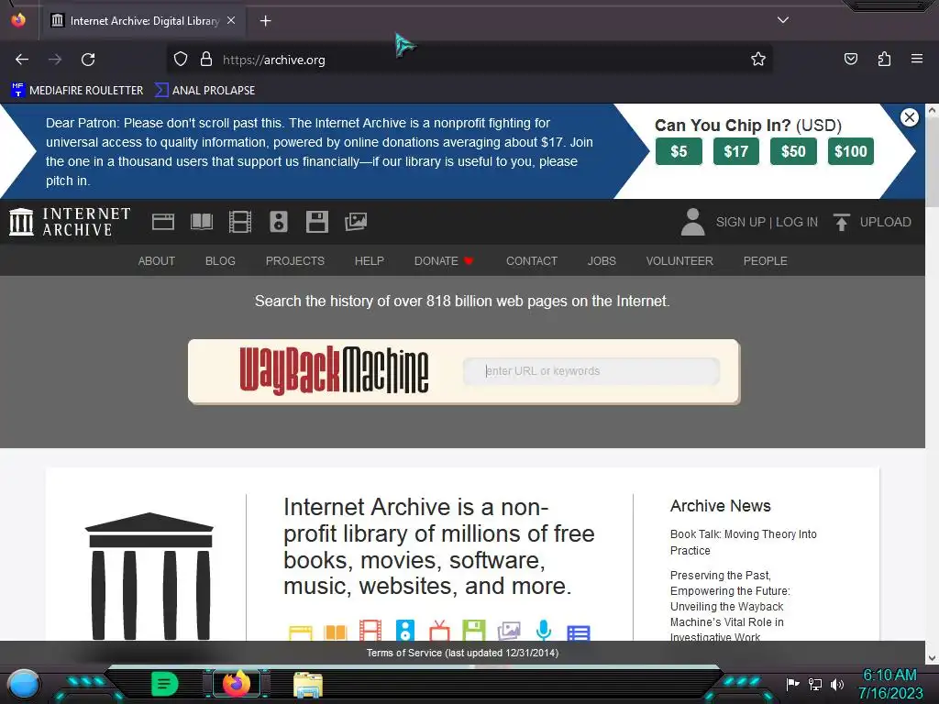Select Internet Archive: Digital Library tab
This screenshot has height=704, width=939.
point(144,21)
